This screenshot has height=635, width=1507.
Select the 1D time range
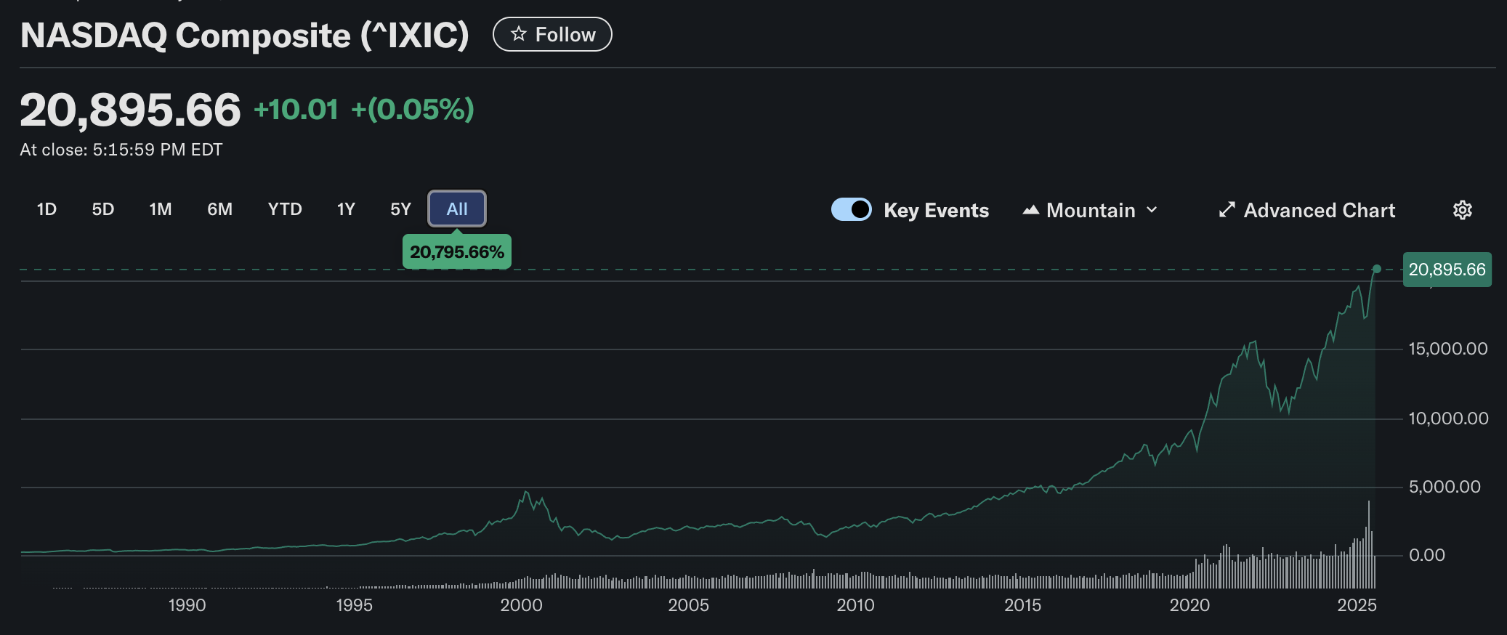(x=47, y=209)
